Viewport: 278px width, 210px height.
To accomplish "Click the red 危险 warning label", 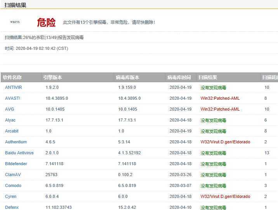I will click(46, 23).
